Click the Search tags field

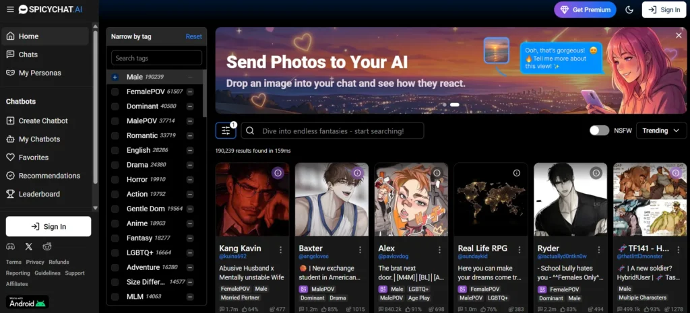pyautogui.click(x=156, y=58)
